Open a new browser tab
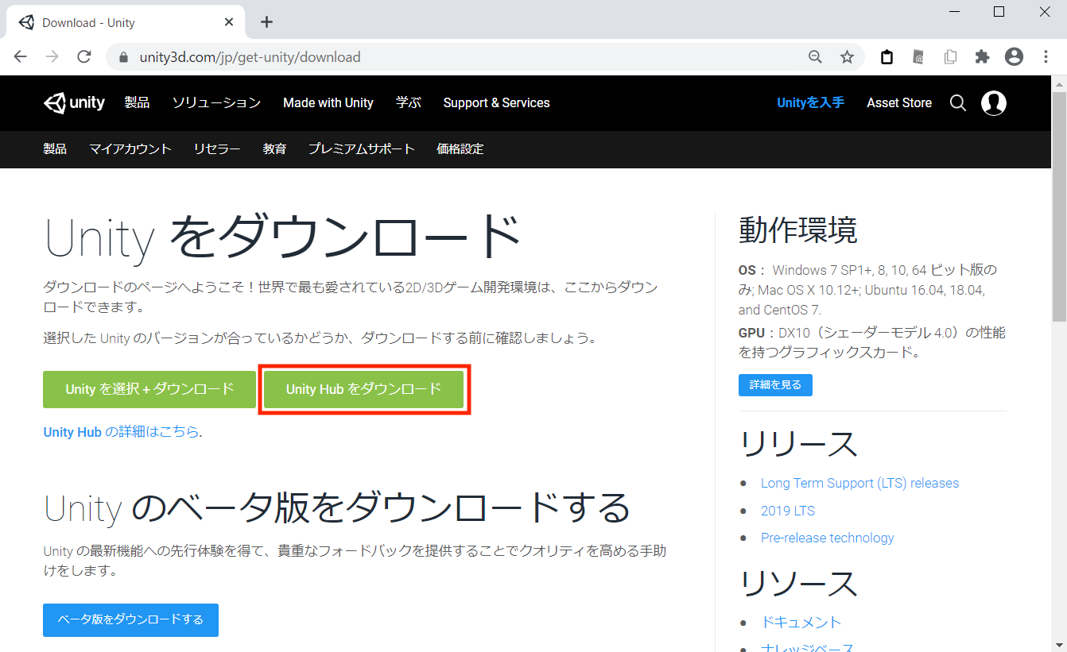This screenshot has height=652, width=1067. coord(266,22)
